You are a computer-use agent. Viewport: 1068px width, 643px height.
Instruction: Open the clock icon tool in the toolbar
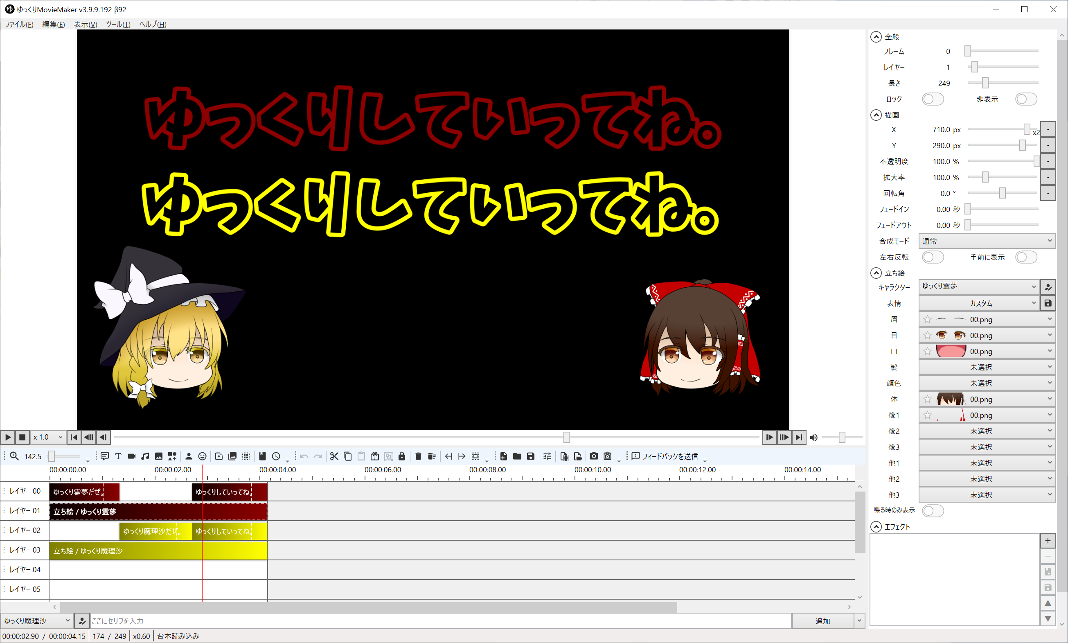click(276, 456)
